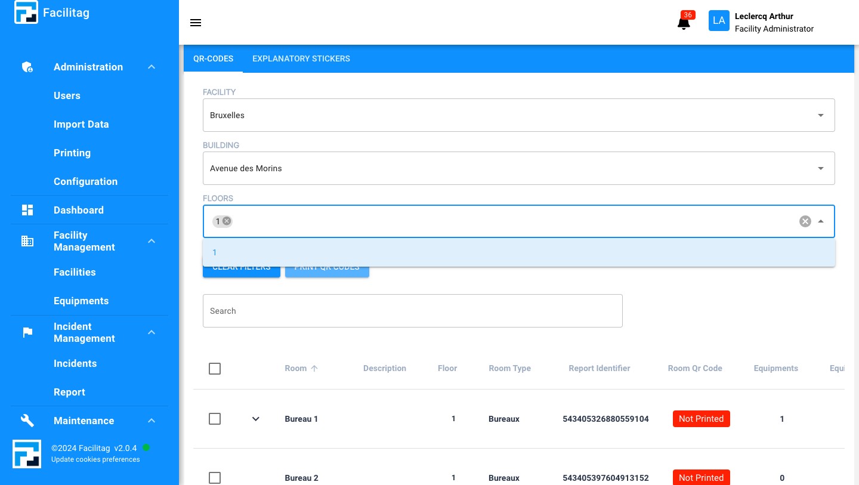The image size is (859, 485).
Task: Switch to the Explanatory Stickers tab
Action: pyautogui.click(x=301, y=58)
